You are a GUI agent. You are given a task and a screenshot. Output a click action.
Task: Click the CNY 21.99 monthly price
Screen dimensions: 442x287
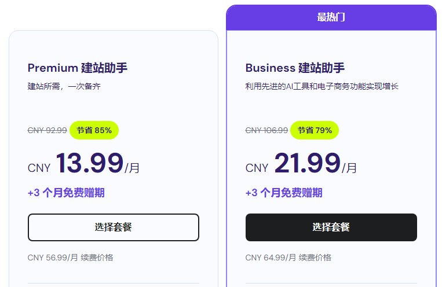[307, 163]
